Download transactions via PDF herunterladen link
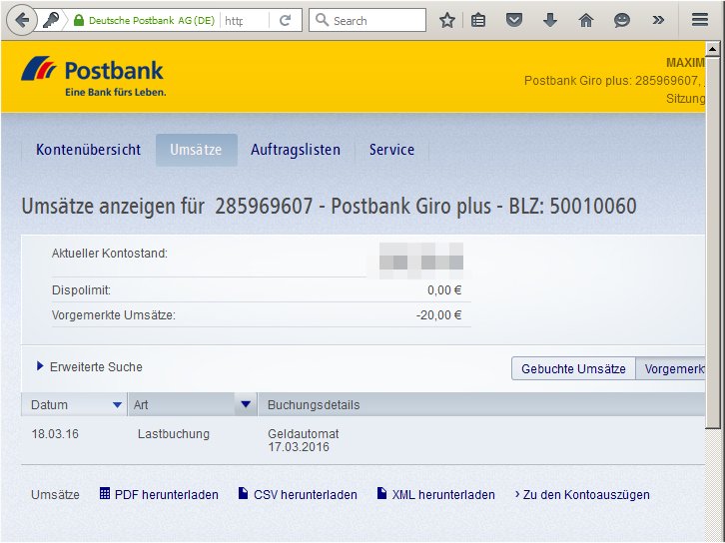Screen dimensions: 725x543 point(167,494)
